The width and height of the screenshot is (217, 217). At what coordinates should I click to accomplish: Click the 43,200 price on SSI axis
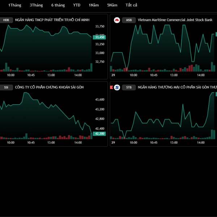click(x=100, y=109)
